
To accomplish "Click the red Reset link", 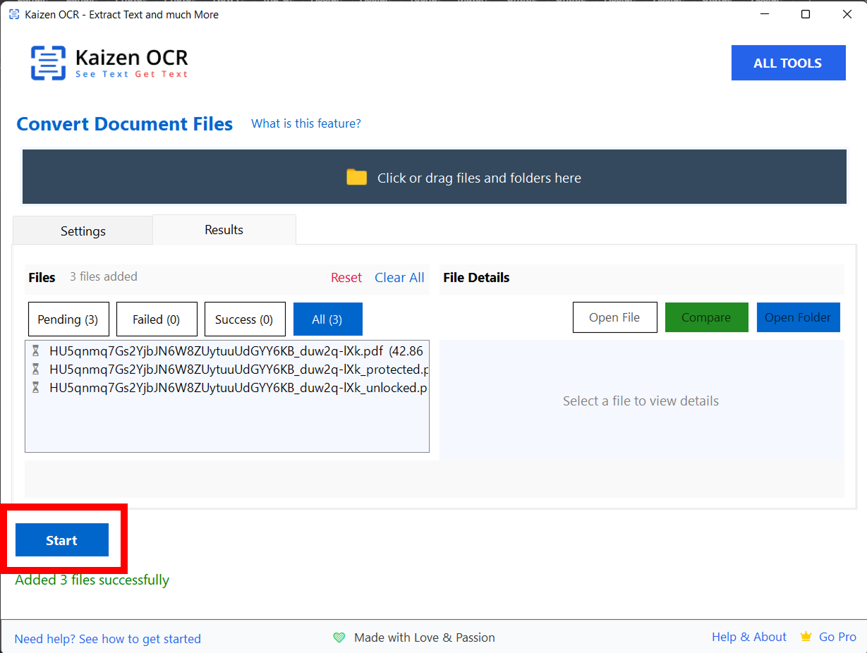I will (x=346, y=278).
